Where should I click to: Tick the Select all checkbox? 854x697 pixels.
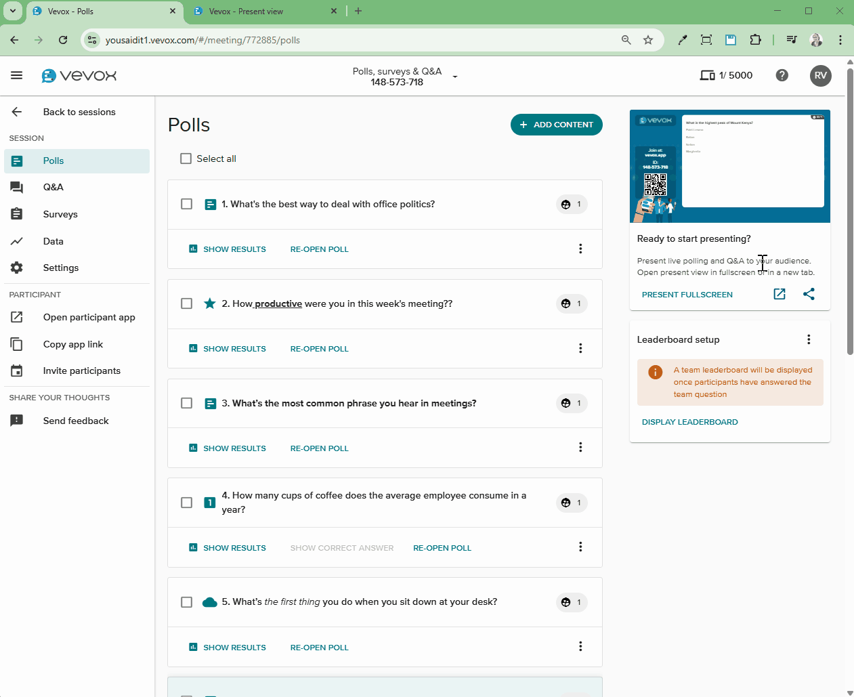186,159
